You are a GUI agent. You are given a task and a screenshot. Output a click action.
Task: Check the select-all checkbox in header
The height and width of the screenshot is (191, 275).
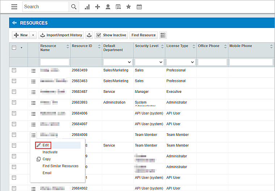pos(14,47)
